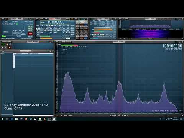Click the LO 100400000 readout
Screen dimensions: 184x138
click(x=173, y=49)
